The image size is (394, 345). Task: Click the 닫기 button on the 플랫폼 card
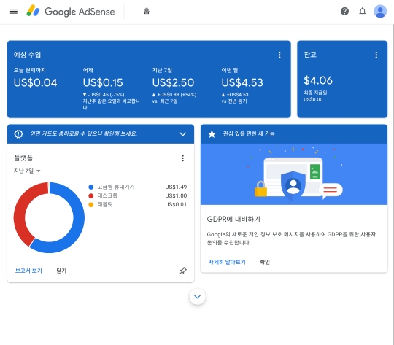(61, 271)
